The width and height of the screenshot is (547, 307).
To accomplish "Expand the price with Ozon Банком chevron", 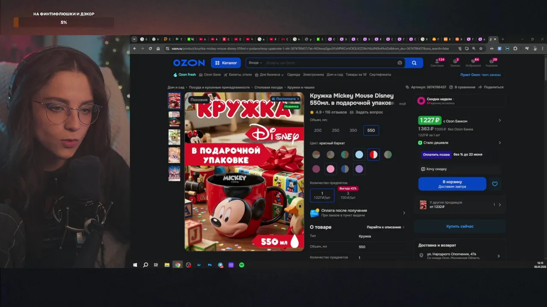I will [500, 121].
